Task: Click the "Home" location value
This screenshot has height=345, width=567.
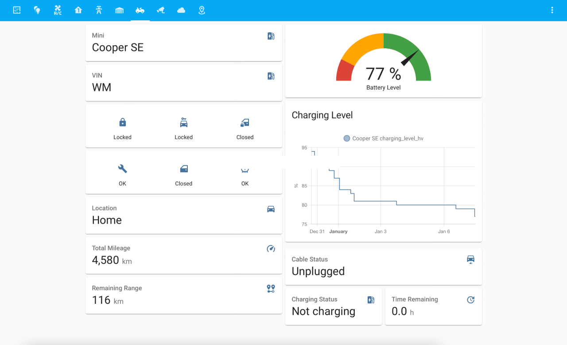Action: pyautogui.click(x=107, y=220)
